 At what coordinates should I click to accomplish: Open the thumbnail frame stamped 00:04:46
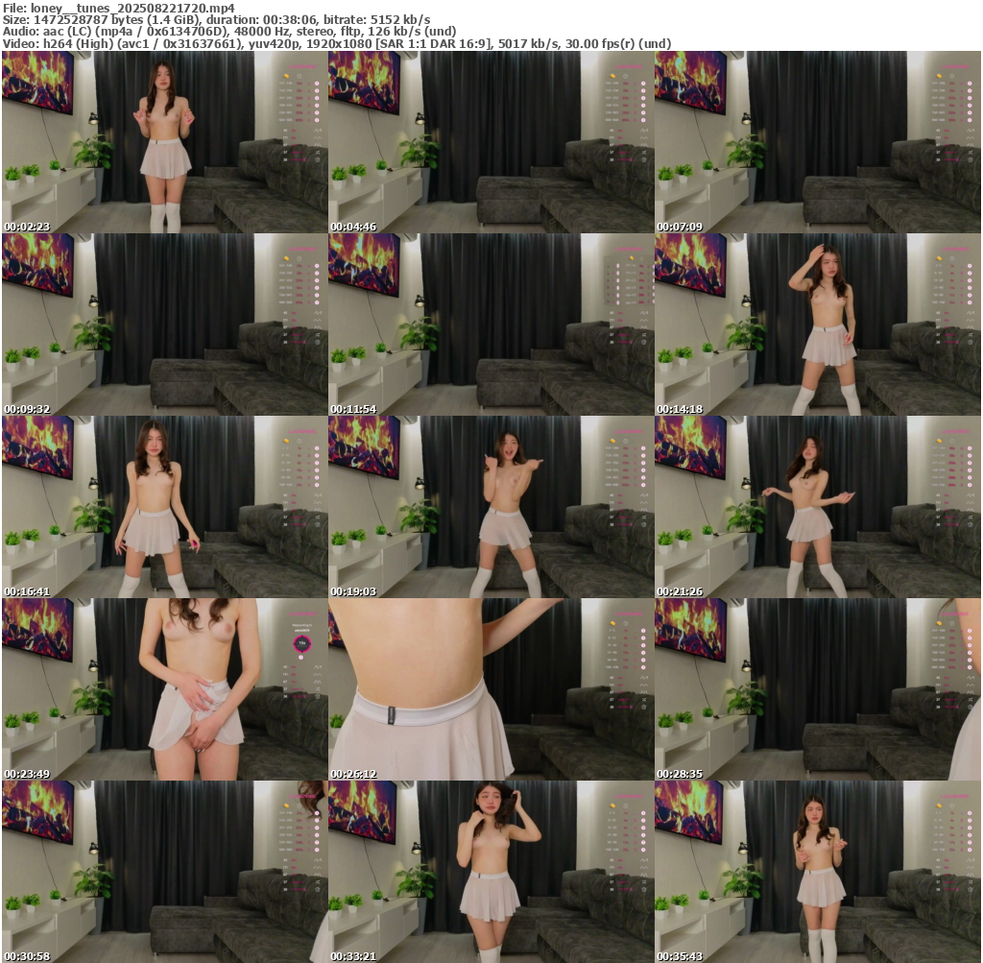(491, 142)
